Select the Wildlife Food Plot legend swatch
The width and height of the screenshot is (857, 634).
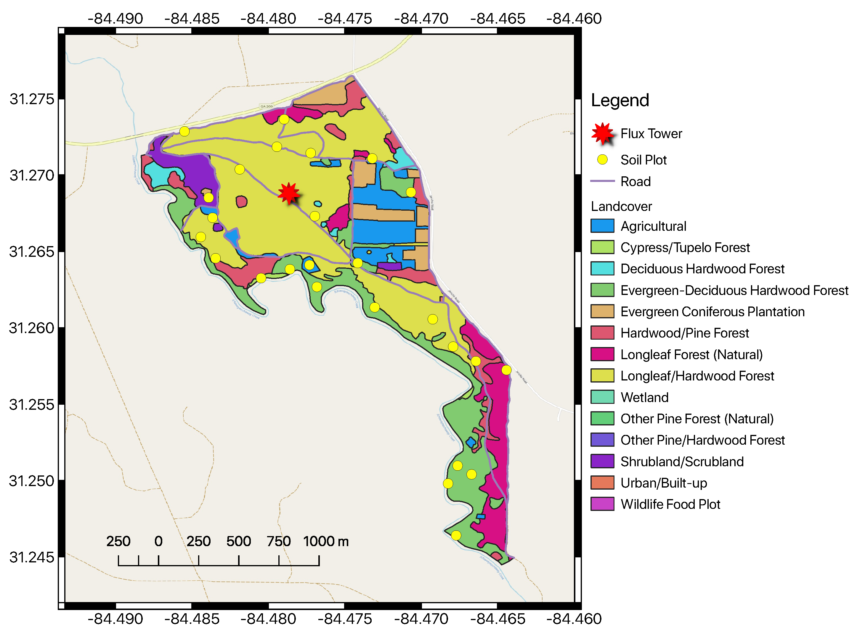602,504
